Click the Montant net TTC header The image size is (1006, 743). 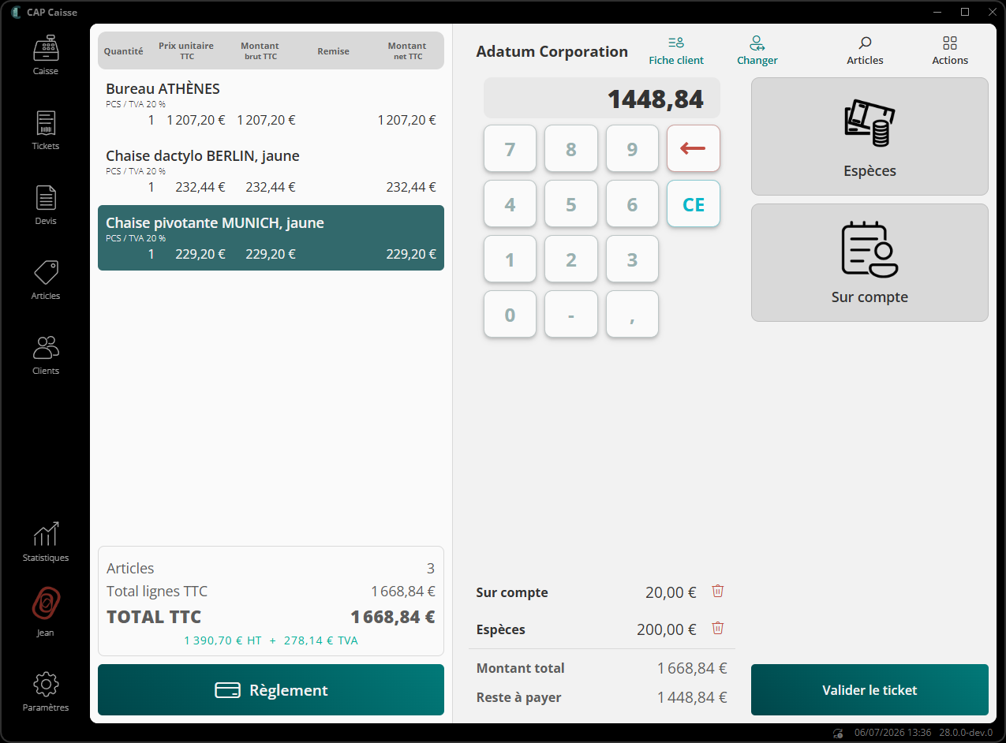coord(407,50)
